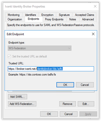
Task: Open the Advanced tab
Action: tap(88, 19)
